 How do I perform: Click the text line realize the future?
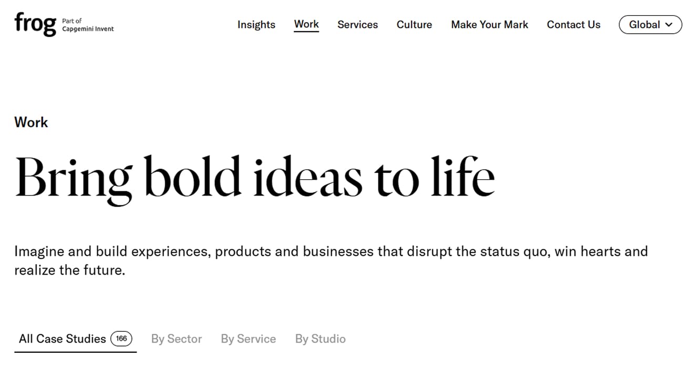click(69, 271)
